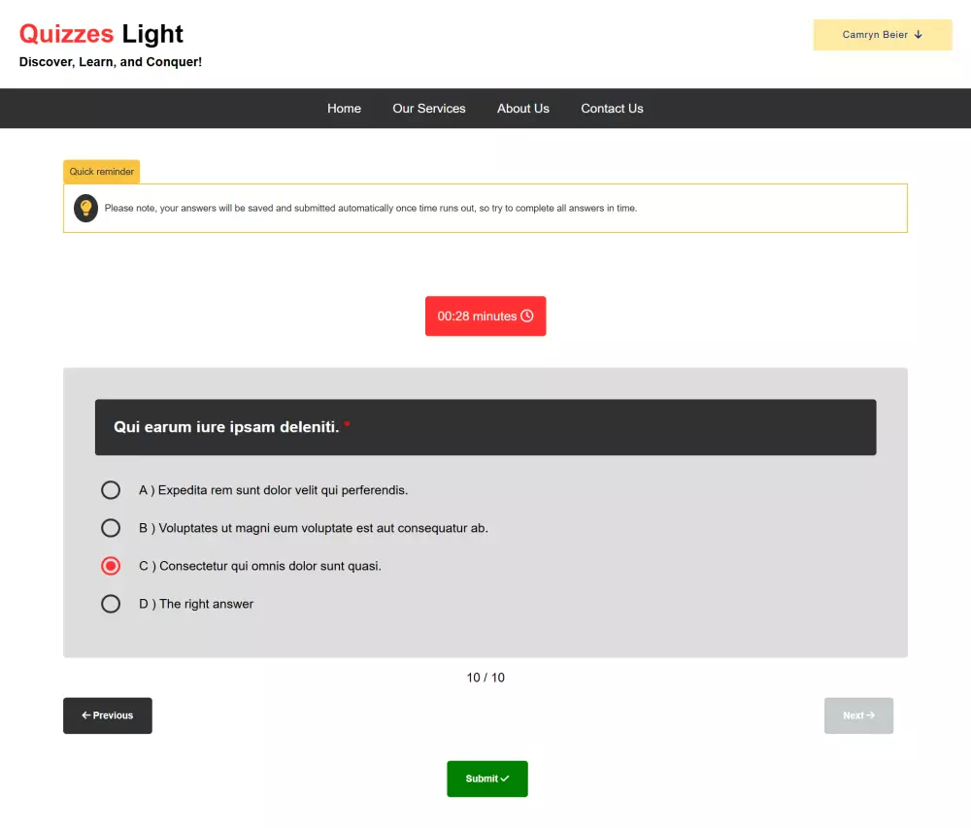This screenshot has width=971, height=828.
Task: Click the lightbulb icon in the reminder banner
Action: [85, 208]
